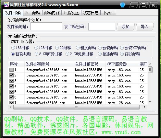Select account fengxufaxin25@163.com
This screenshot has height=138, width=161.
[x=47, y=70]
